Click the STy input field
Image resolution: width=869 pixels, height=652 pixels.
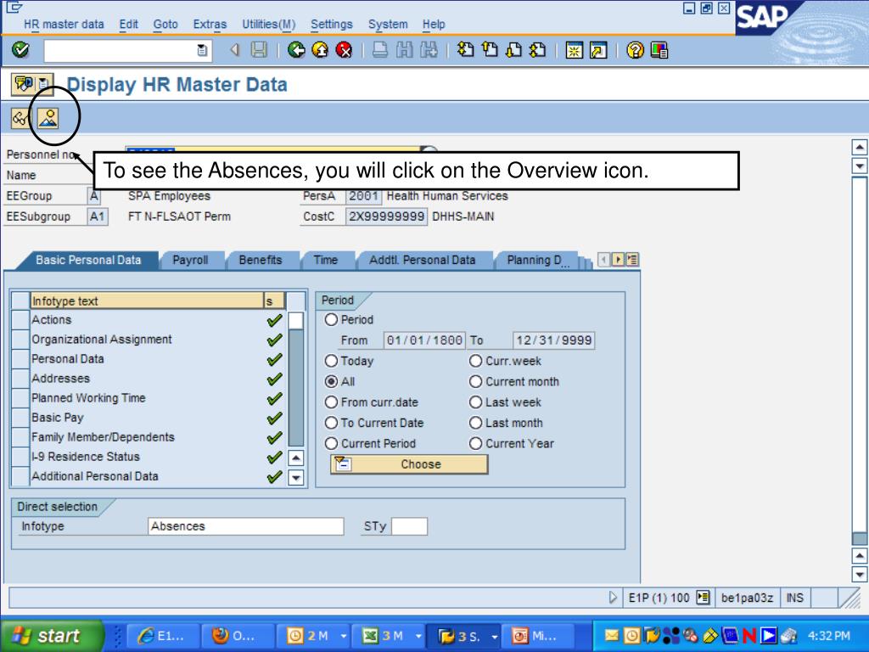(409, 526)
